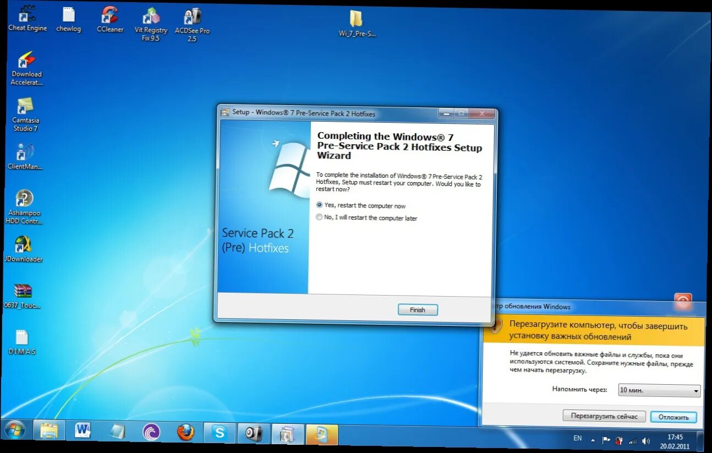The height and width of the screenshot is (453, 712).
Task: Open the speaker/camera app in the taskbar
Action: (x=254, y=434)
